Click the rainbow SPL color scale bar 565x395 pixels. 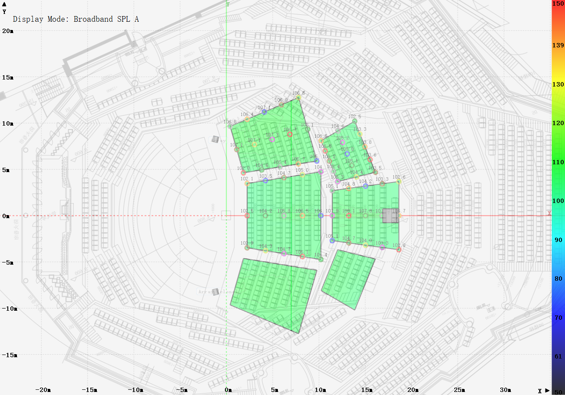558,197
